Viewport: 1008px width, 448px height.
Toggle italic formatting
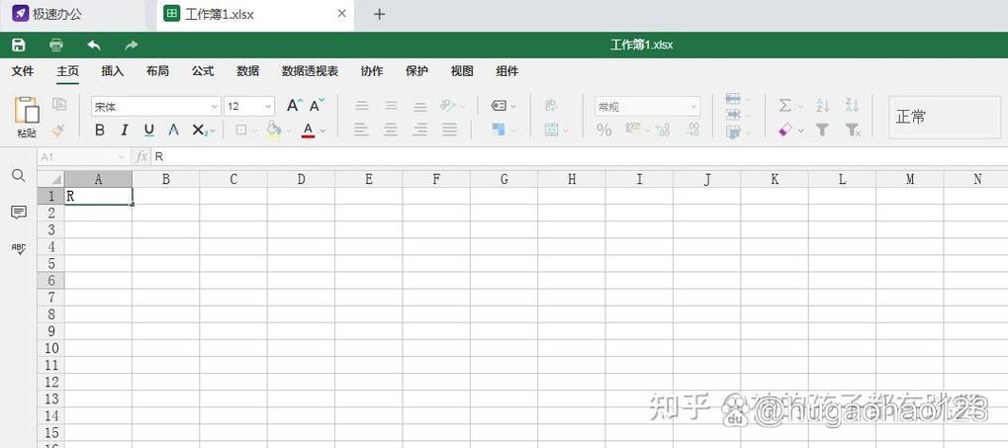coord(125,130)
